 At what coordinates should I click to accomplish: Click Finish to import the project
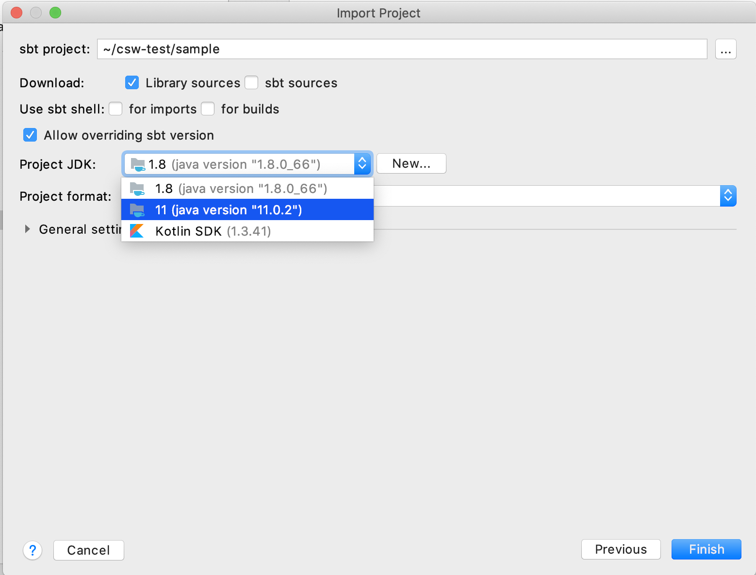[x=706, y=549]
